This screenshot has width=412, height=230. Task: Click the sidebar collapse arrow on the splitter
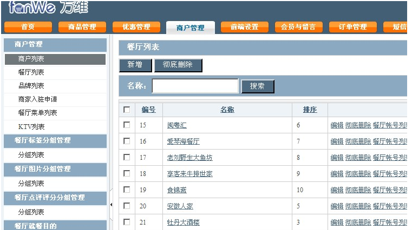tap(111, 205)
